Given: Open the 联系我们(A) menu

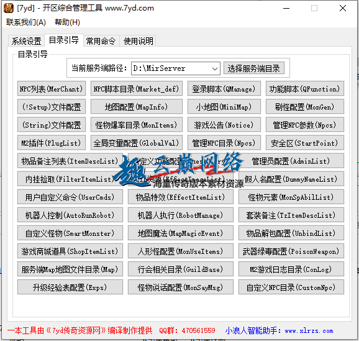Looking at the screenshot, I should (26, 22).
